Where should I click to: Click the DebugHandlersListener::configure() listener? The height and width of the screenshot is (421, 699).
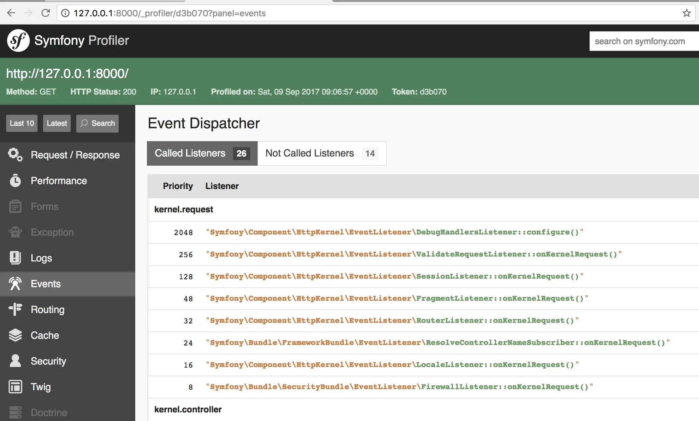point(395,232)
